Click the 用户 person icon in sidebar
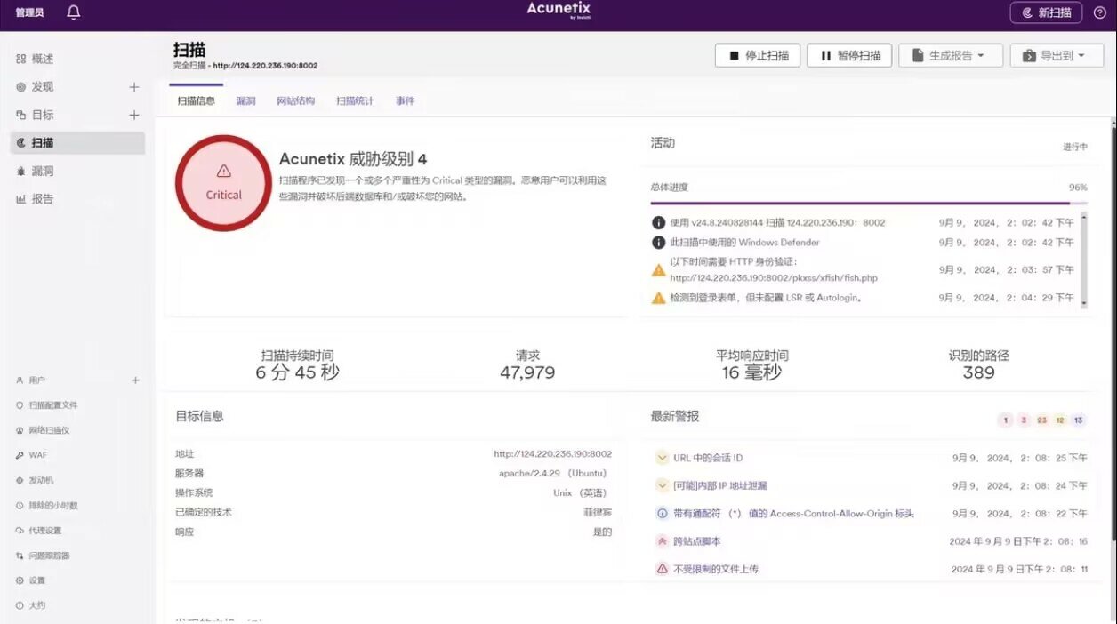This screenshot has height=624, width=1117. pos(20,380)
